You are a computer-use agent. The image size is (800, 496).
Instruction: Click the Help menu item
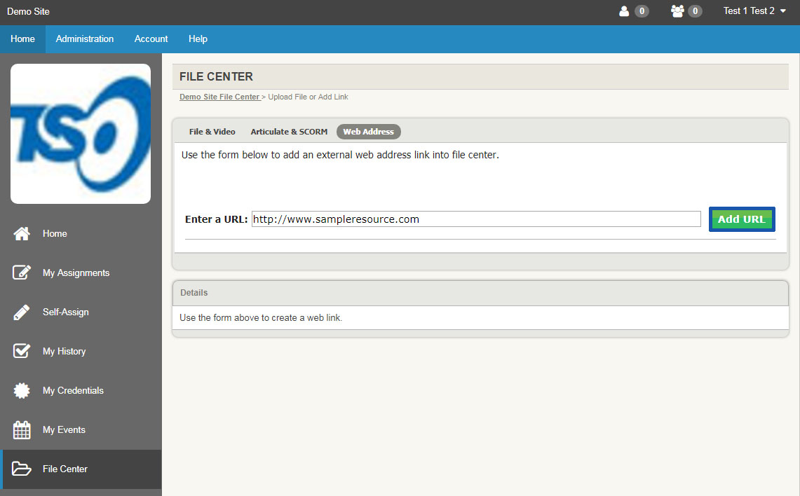pos(198,39)
